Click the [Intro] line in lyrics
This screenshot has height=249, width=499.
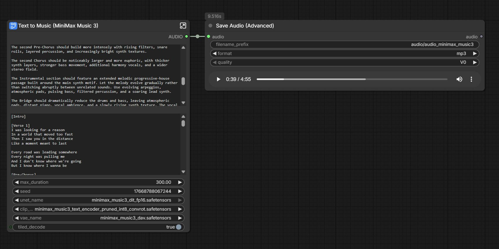tap(18, 116)
